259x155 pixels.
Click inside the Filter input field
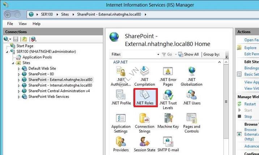139,54
